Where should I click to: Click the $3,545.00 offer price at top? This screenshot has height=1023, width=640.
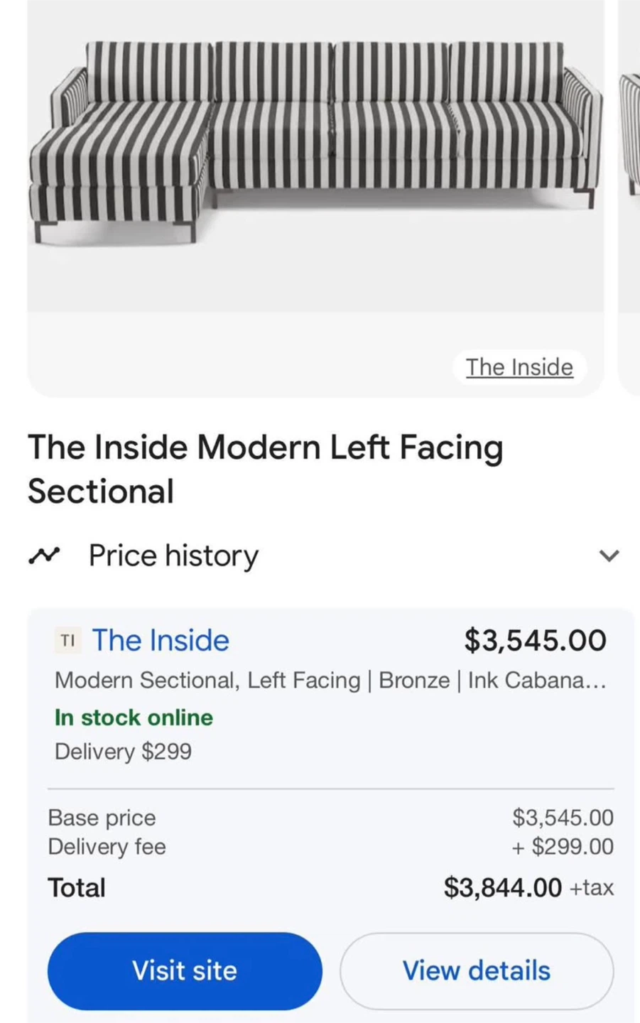point(536,640)
